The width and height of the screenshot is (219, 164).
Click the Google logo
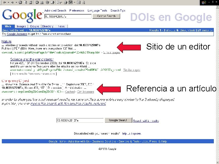pyautogui.click(x=22, y=15)
